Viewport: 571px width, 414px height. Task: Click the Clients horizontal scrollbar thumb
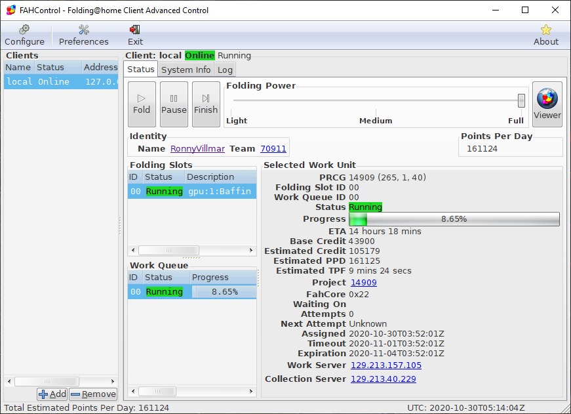tap(47, 382)
